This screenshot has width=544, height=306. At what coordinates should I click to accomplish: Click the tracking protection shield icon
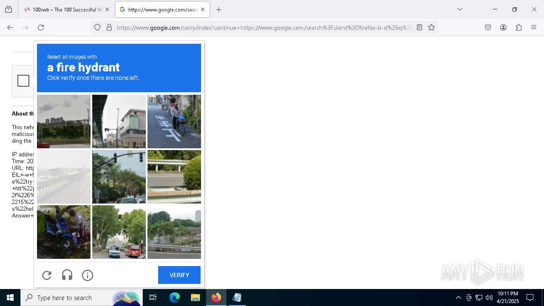pyautogui.click(x=97, y=27)
